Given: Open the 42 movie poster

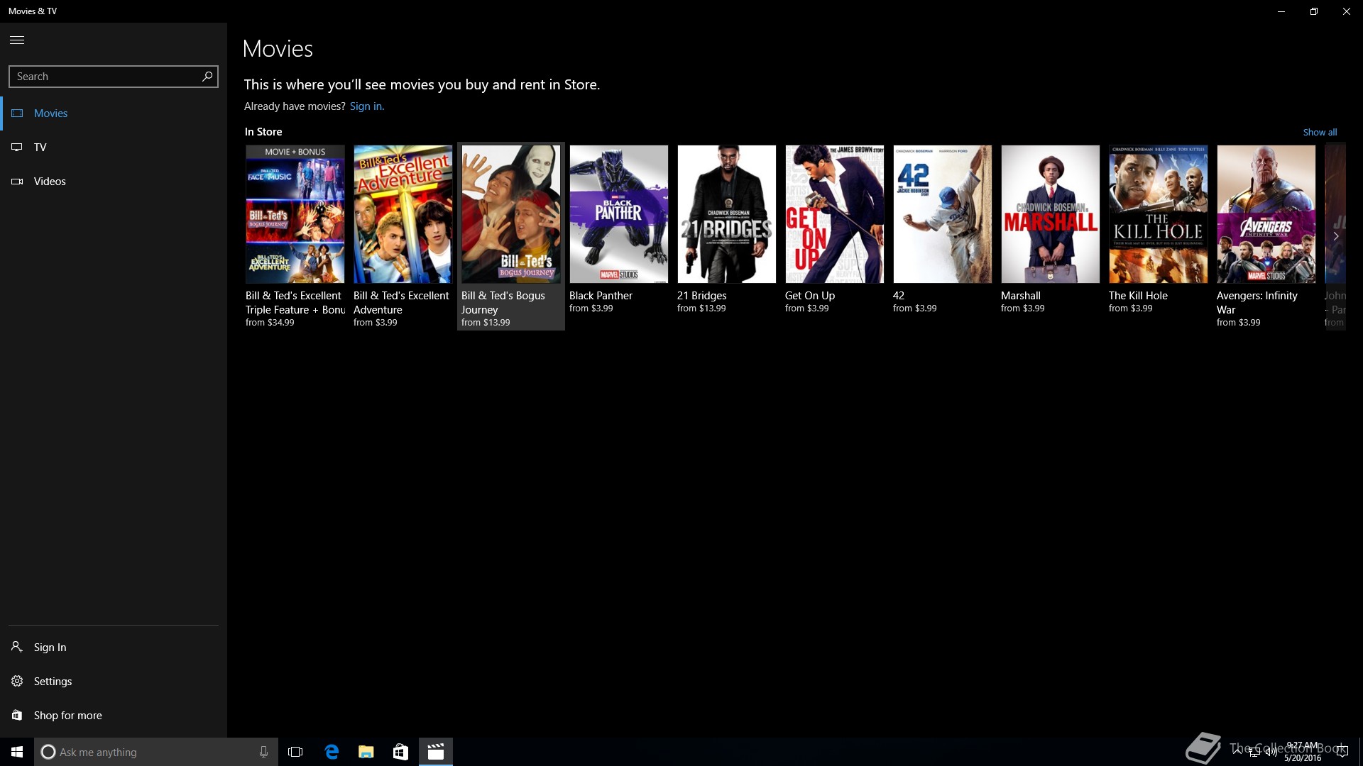Looking at the screenshot, I should 943,214.
